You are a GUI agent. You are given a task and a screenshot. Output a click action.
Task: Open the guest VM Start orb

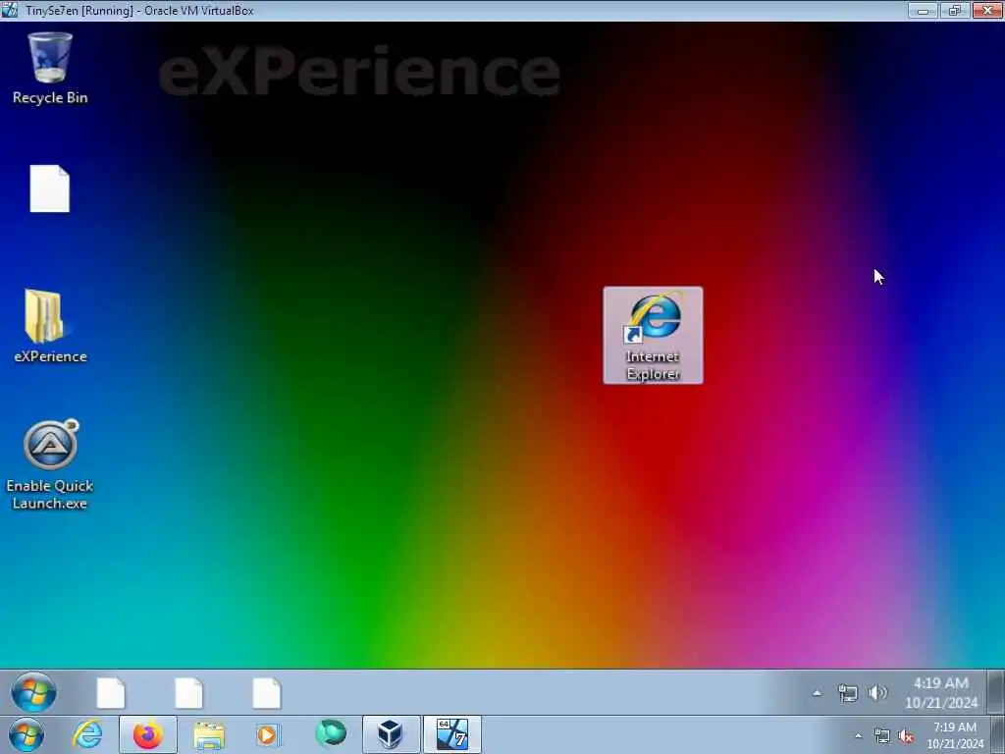point(33,692)
